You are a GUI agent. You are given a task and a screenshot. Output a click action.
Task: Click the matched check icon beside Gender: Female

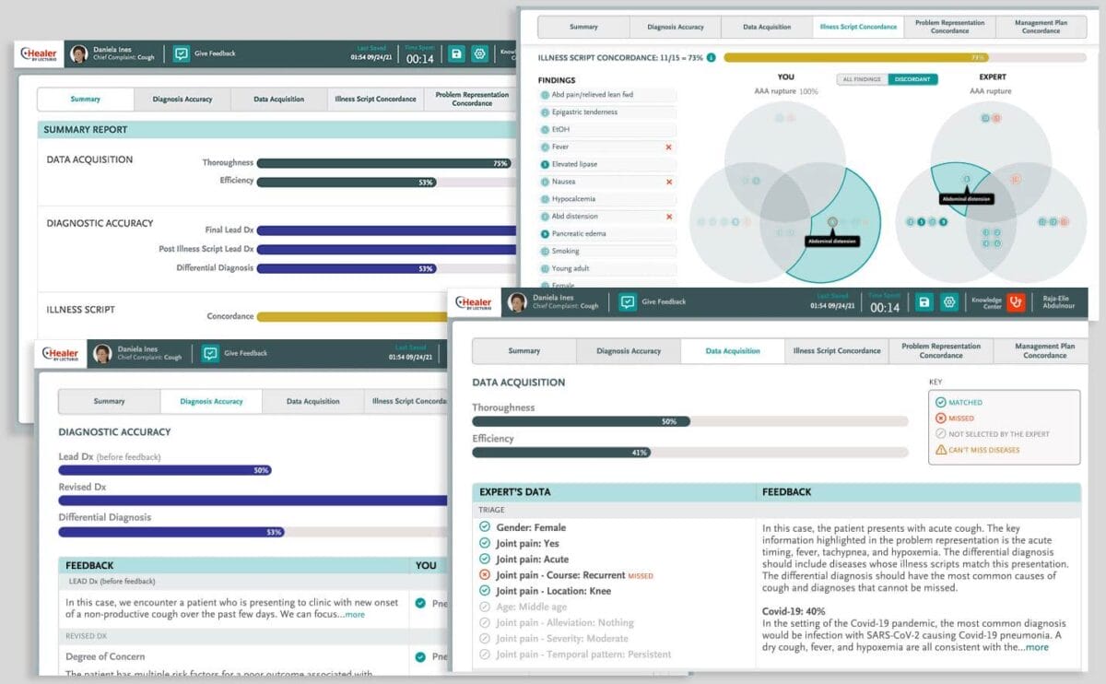tap(485, 527)
